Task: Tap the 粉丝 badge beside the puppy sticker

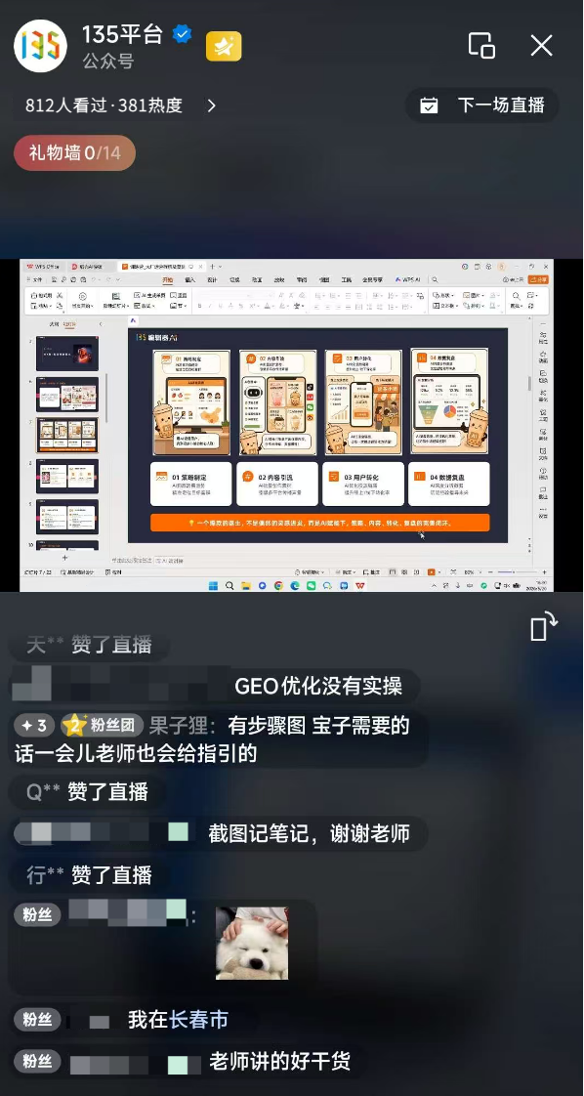Action: click(37, 915)
